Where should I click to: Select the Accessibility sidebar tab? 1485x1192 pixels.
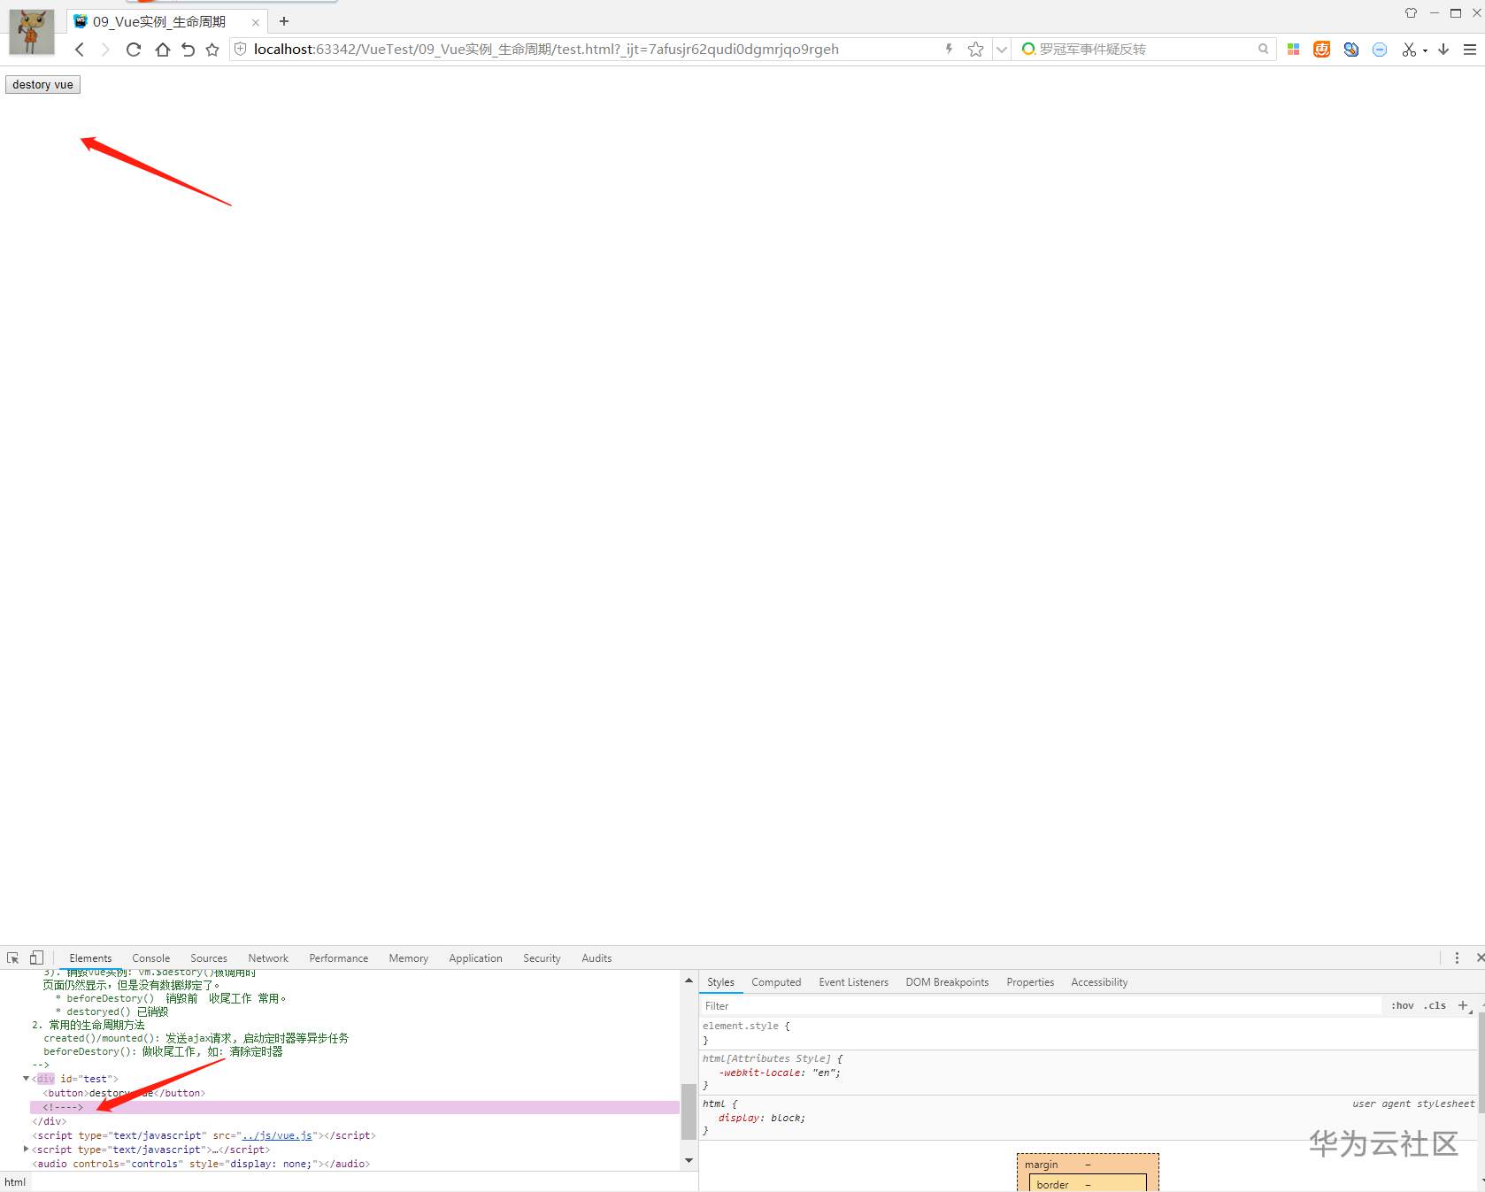pyautogui.click(x=1099, y=982)
